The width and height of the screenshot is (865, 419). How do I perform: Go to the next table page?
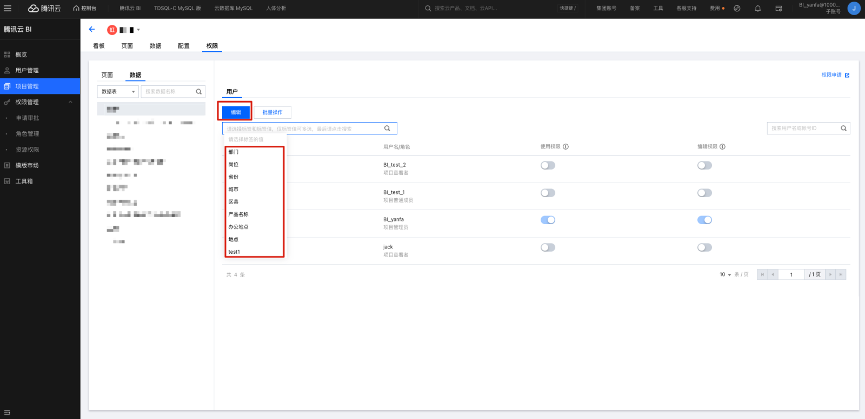[830, 274]
